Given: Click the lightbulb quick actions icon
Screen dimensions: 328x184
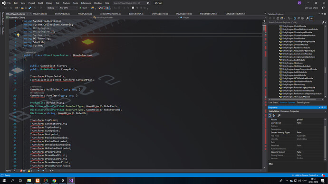Looking at the screenshot, I should click(x=18, y=35).
